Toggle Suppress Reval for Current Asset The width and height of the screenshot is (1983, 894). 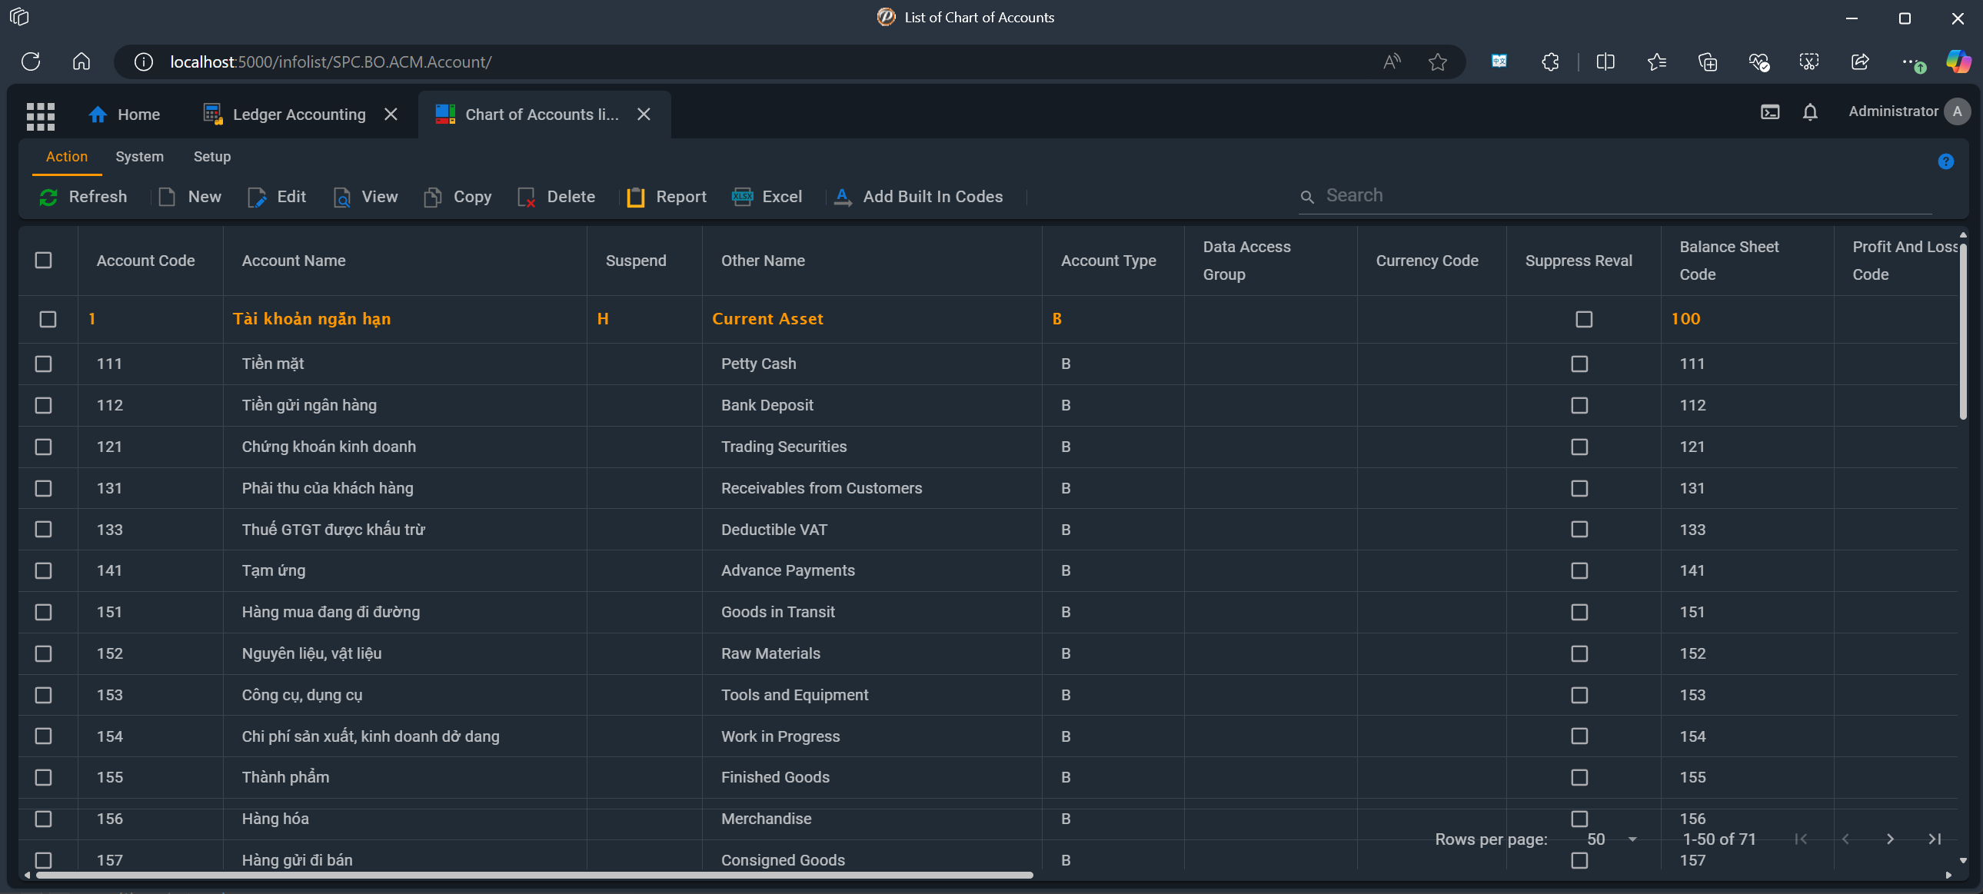(1584, 319)
